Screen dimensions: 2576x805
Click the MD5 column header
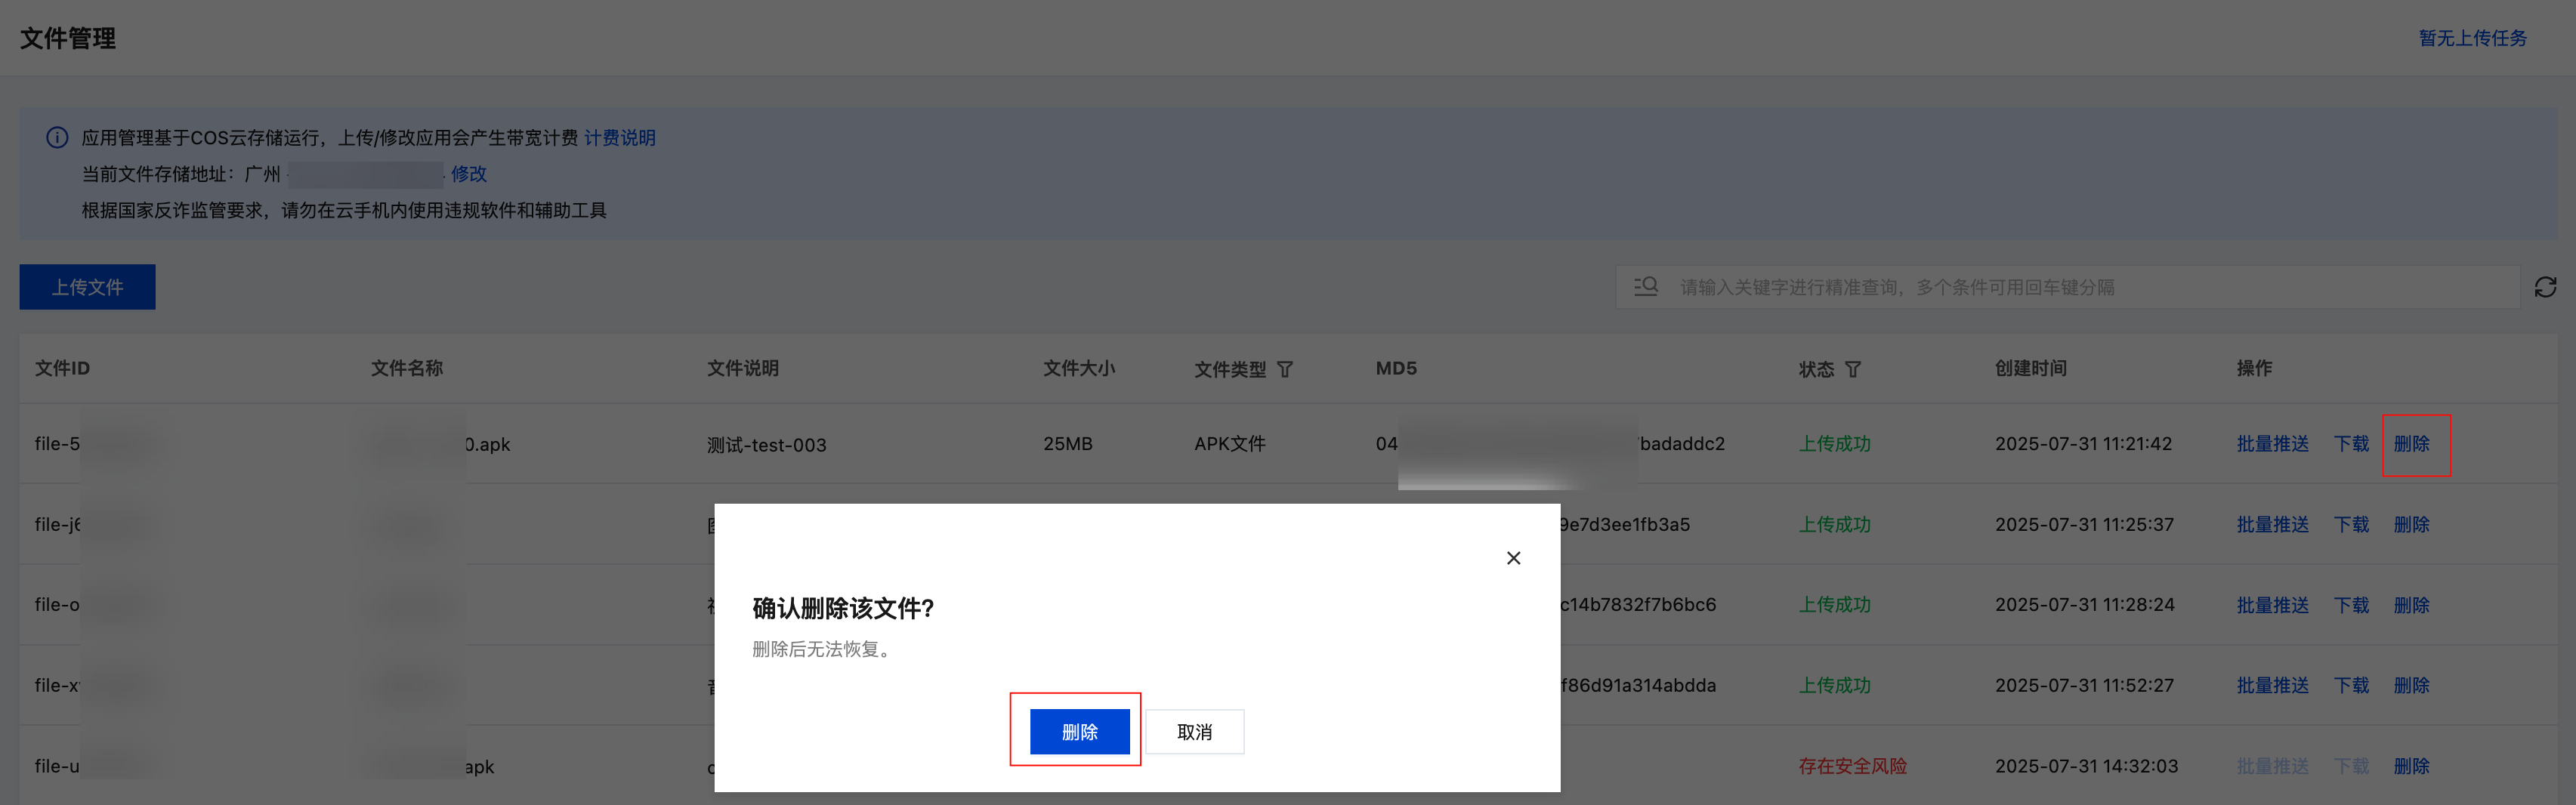pyautogui.click(x=1396, y=369)
